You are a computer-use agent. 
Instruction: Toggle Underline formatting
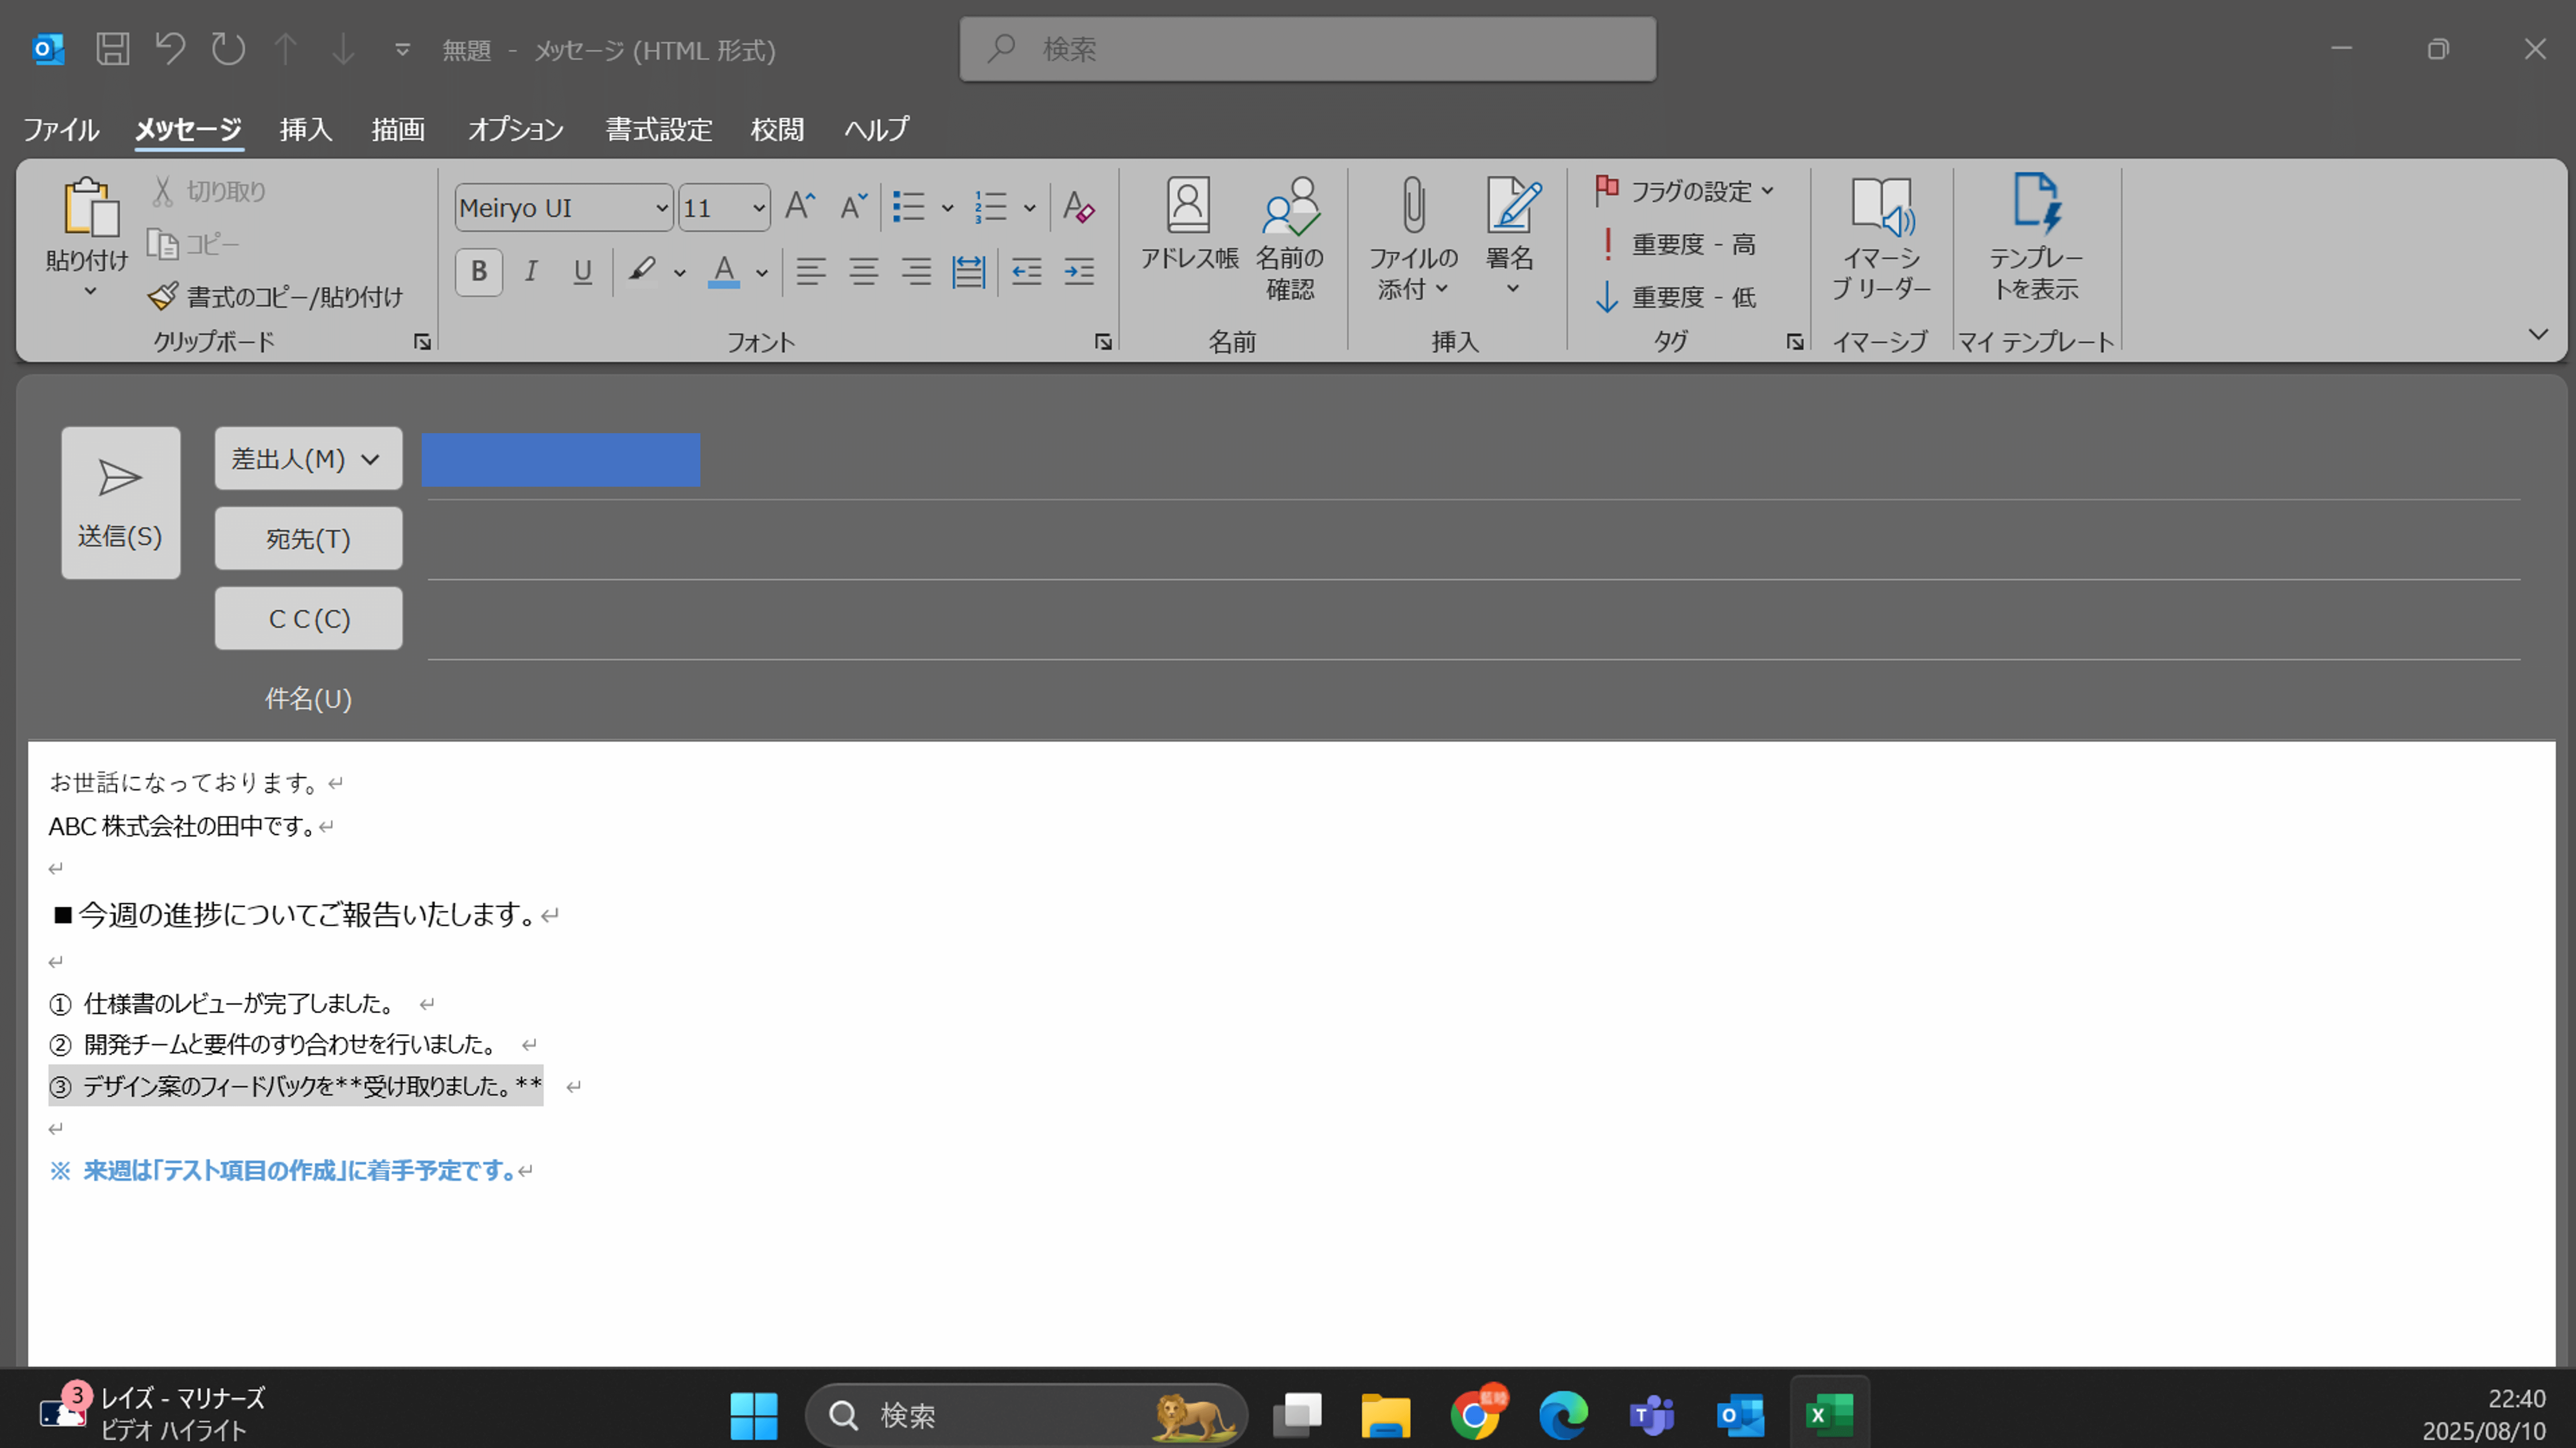(583, 271)
